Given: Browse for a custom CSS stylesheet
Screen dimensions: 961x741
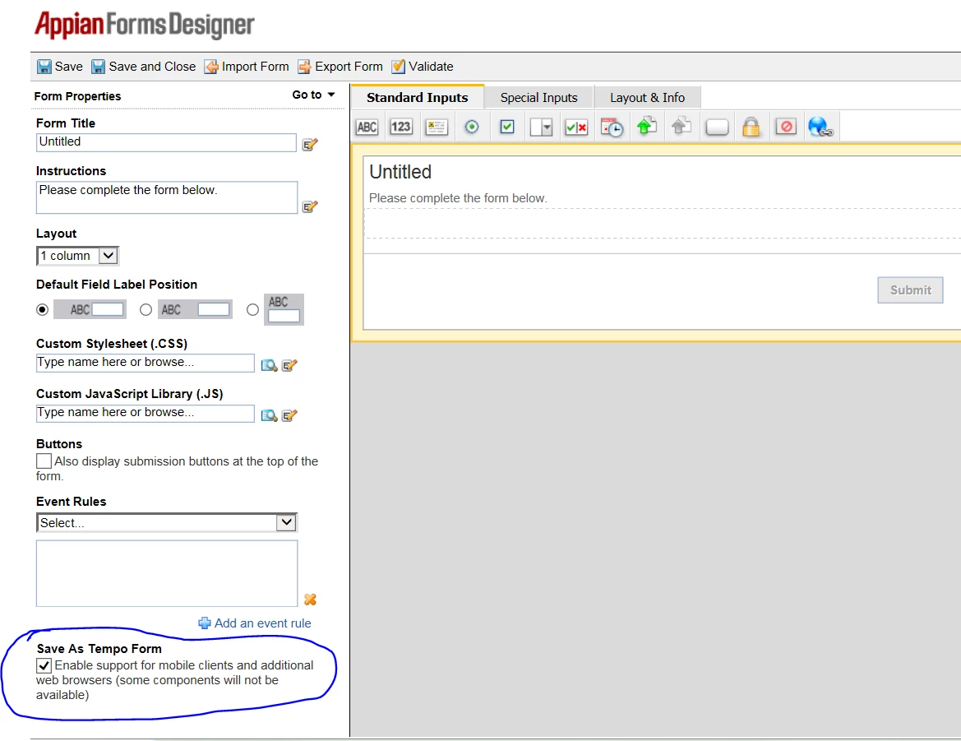Looking at the screenshot, I should [x=269, y=365].
